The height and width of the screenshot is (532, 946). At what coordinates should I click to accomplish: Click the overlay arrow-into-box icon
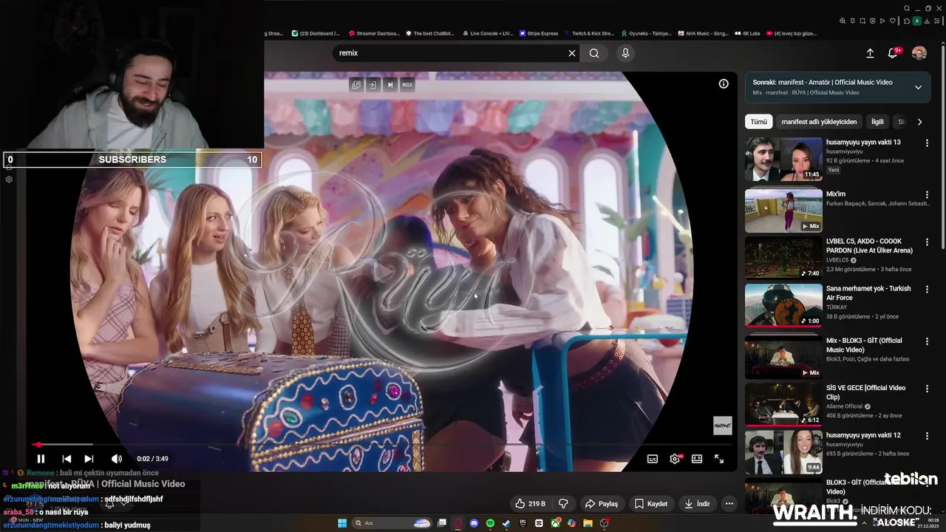click(x=372, y=85)
